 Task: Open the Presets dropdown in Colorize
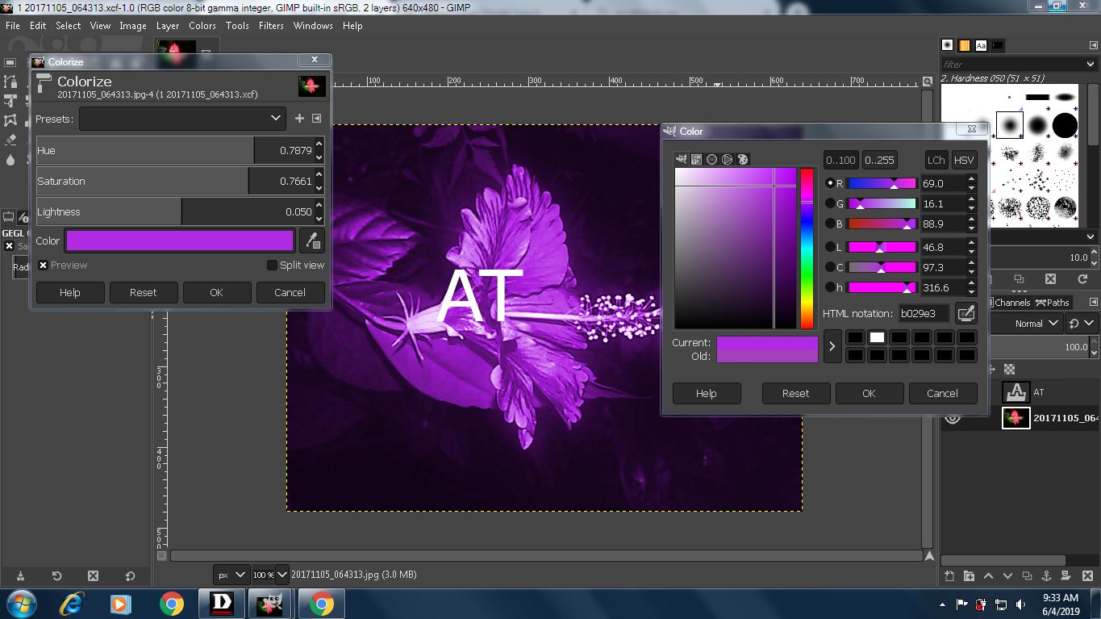[182, 119]
